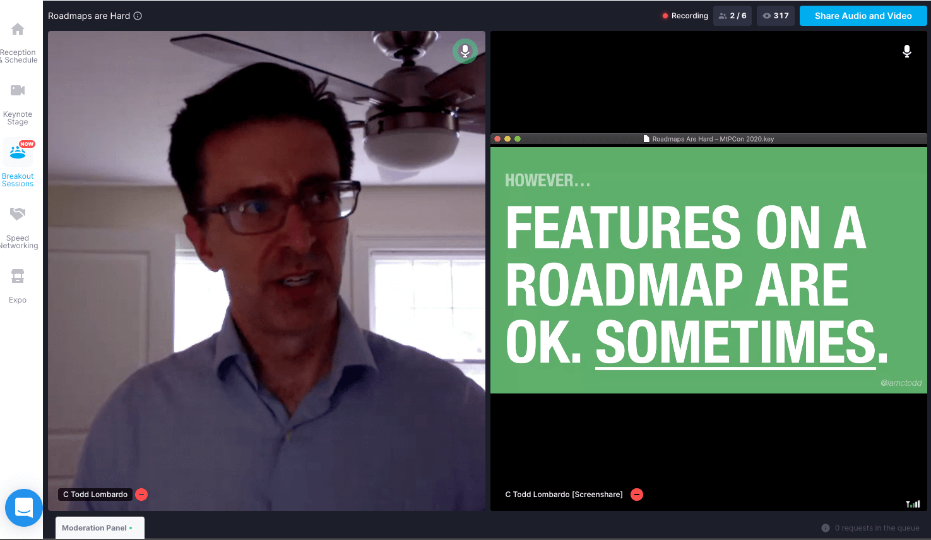Click the Recording indicator
Image resolution: width=931 pixels, height=540 pixels.
[685, 16]
